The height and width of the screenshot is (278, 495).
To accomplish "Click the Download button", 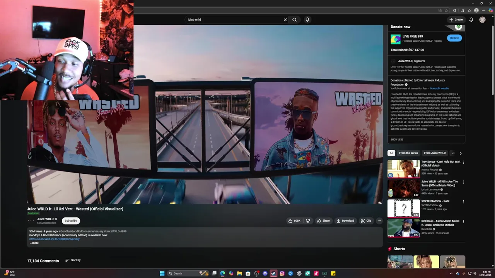I will [x=345, y=221].
